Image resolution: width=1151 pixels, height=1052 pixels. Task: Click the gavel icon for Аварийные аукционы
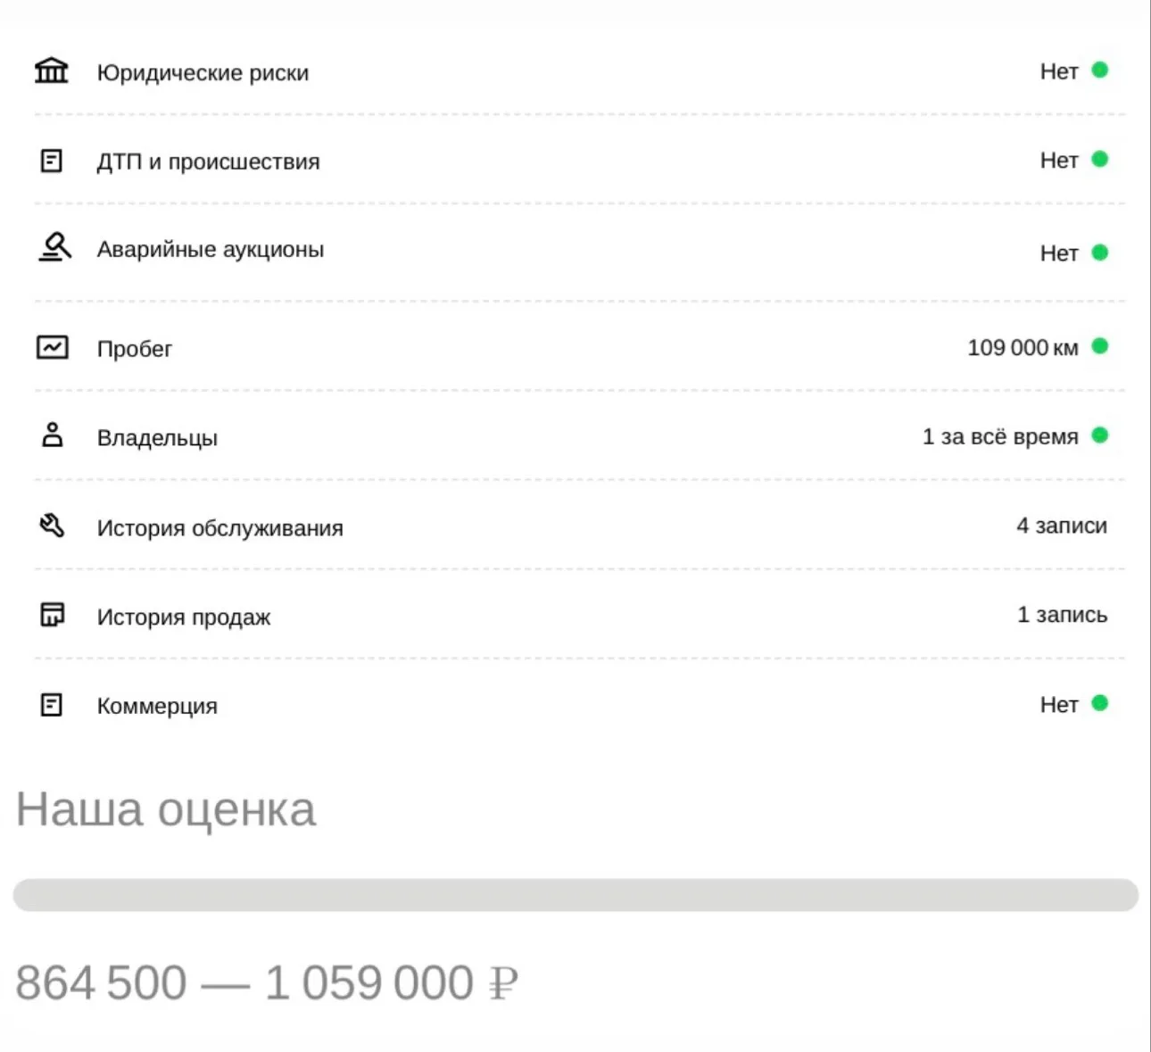(54, 247)
